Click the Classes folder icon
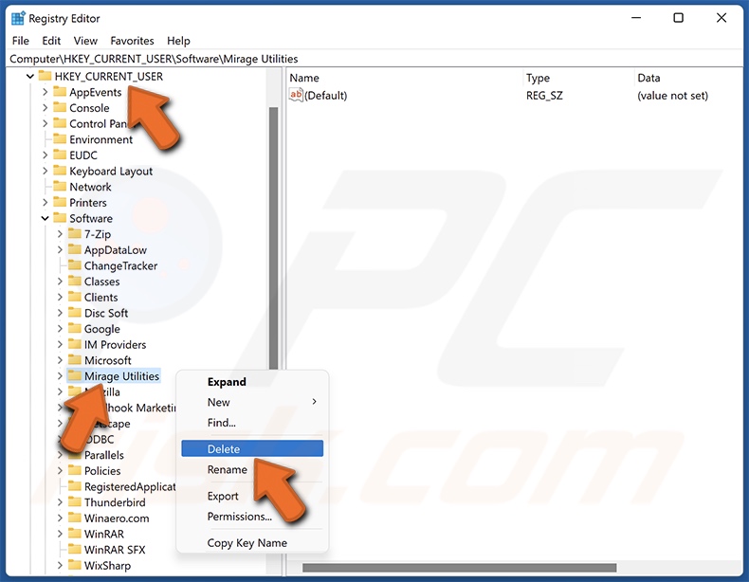The width and height of the screenshot is (749, 582). [x=75, y=281]
